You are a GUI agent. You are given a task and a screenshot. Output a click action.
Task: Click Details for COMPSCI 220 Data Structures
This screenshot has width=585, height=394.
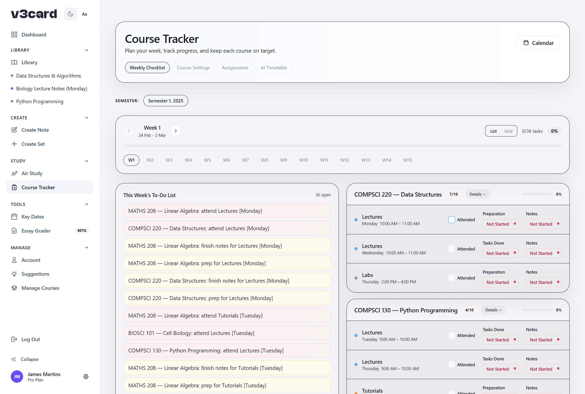click(x=477, y=194)
